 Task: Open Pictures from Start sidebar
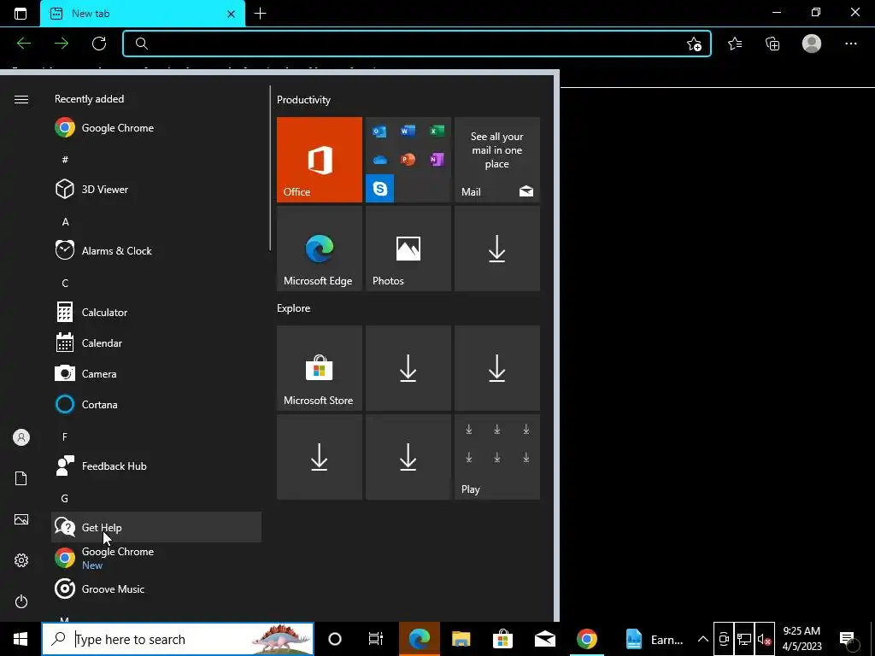(21, 519)
